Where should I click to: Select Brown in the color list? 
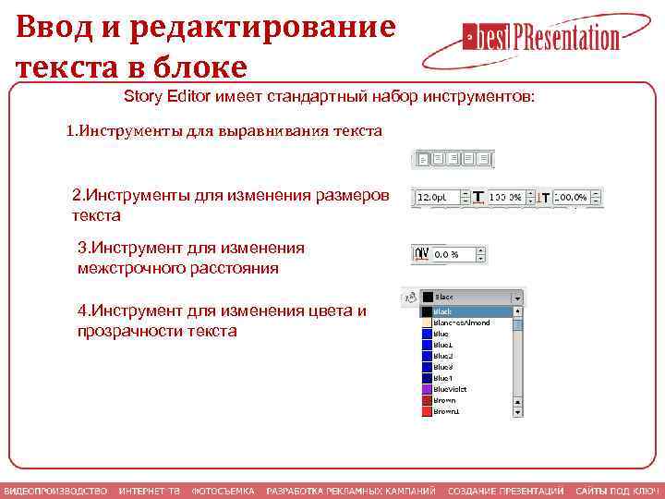point(466,400)
